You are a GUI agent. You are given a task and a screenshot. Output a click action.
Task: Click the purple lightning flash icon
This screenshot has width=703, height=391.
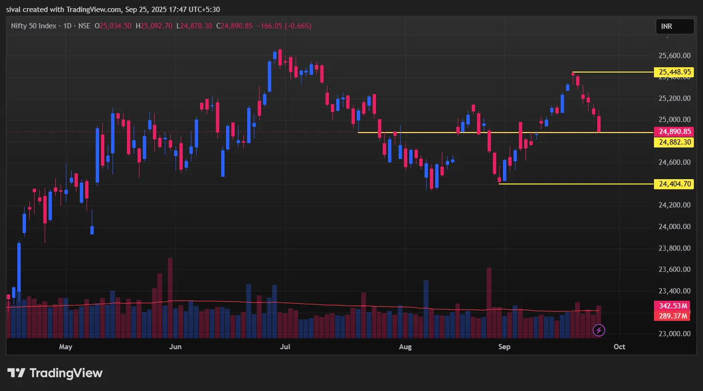click(599, 330)
